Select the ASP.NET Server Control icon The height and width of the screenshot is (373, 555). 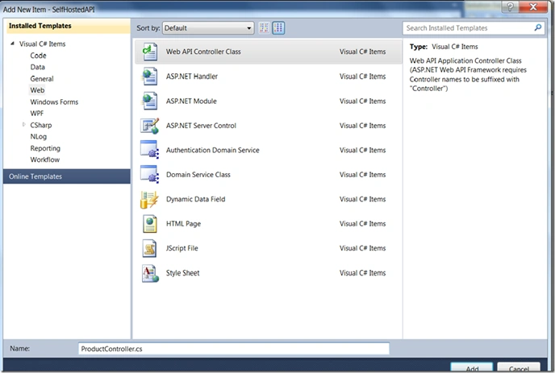(150, 126)
